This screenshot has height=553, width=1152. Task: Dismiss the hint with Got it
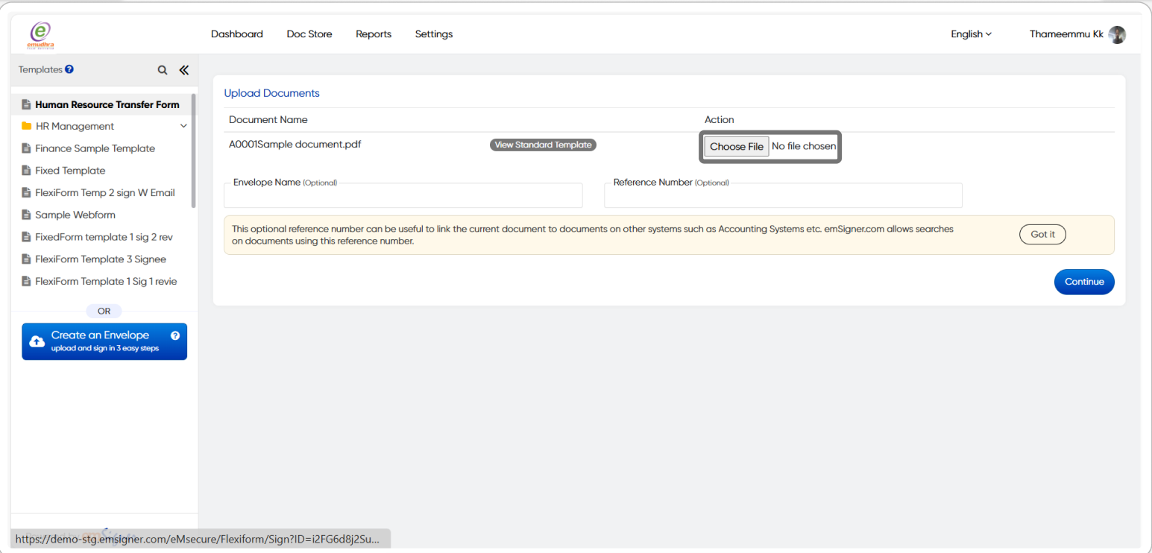pos(1042,235)
